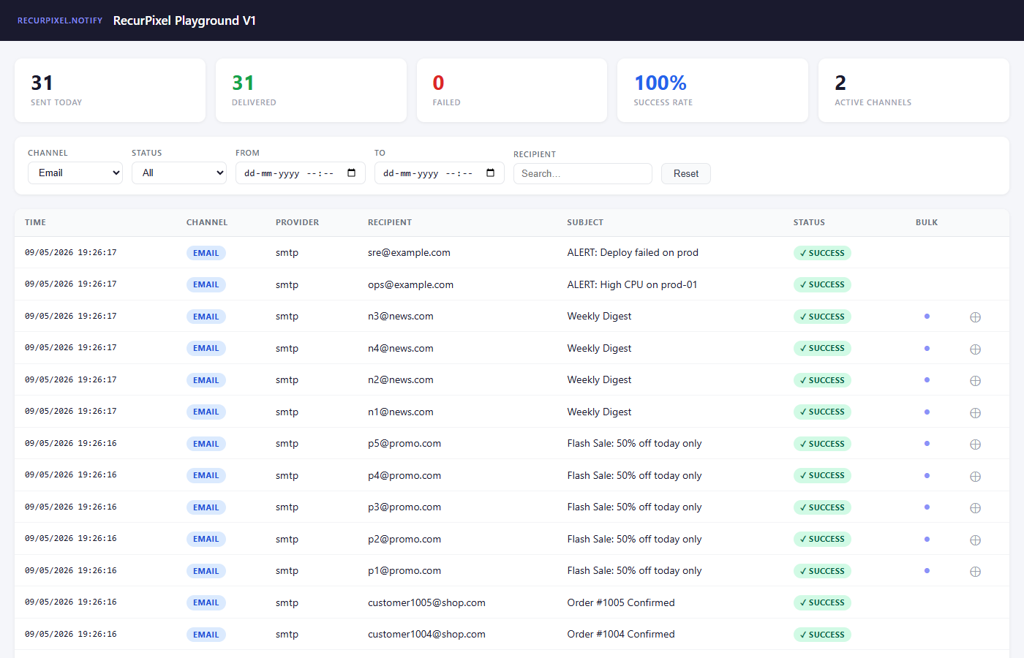Click the PROVIDER column header
1024x658 pixels.
(x=297, y=222)
